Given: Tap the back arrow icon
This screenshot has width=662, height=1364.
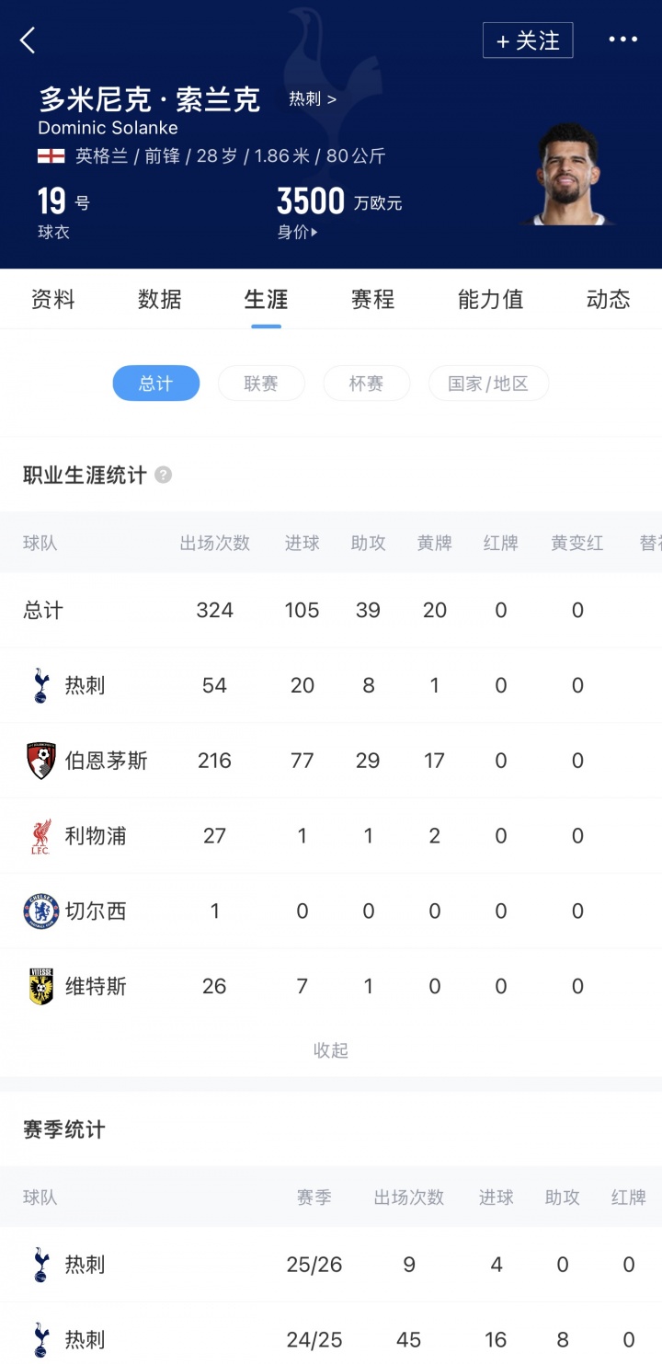Looking at the screenshot, I should (x=28, y=40).
